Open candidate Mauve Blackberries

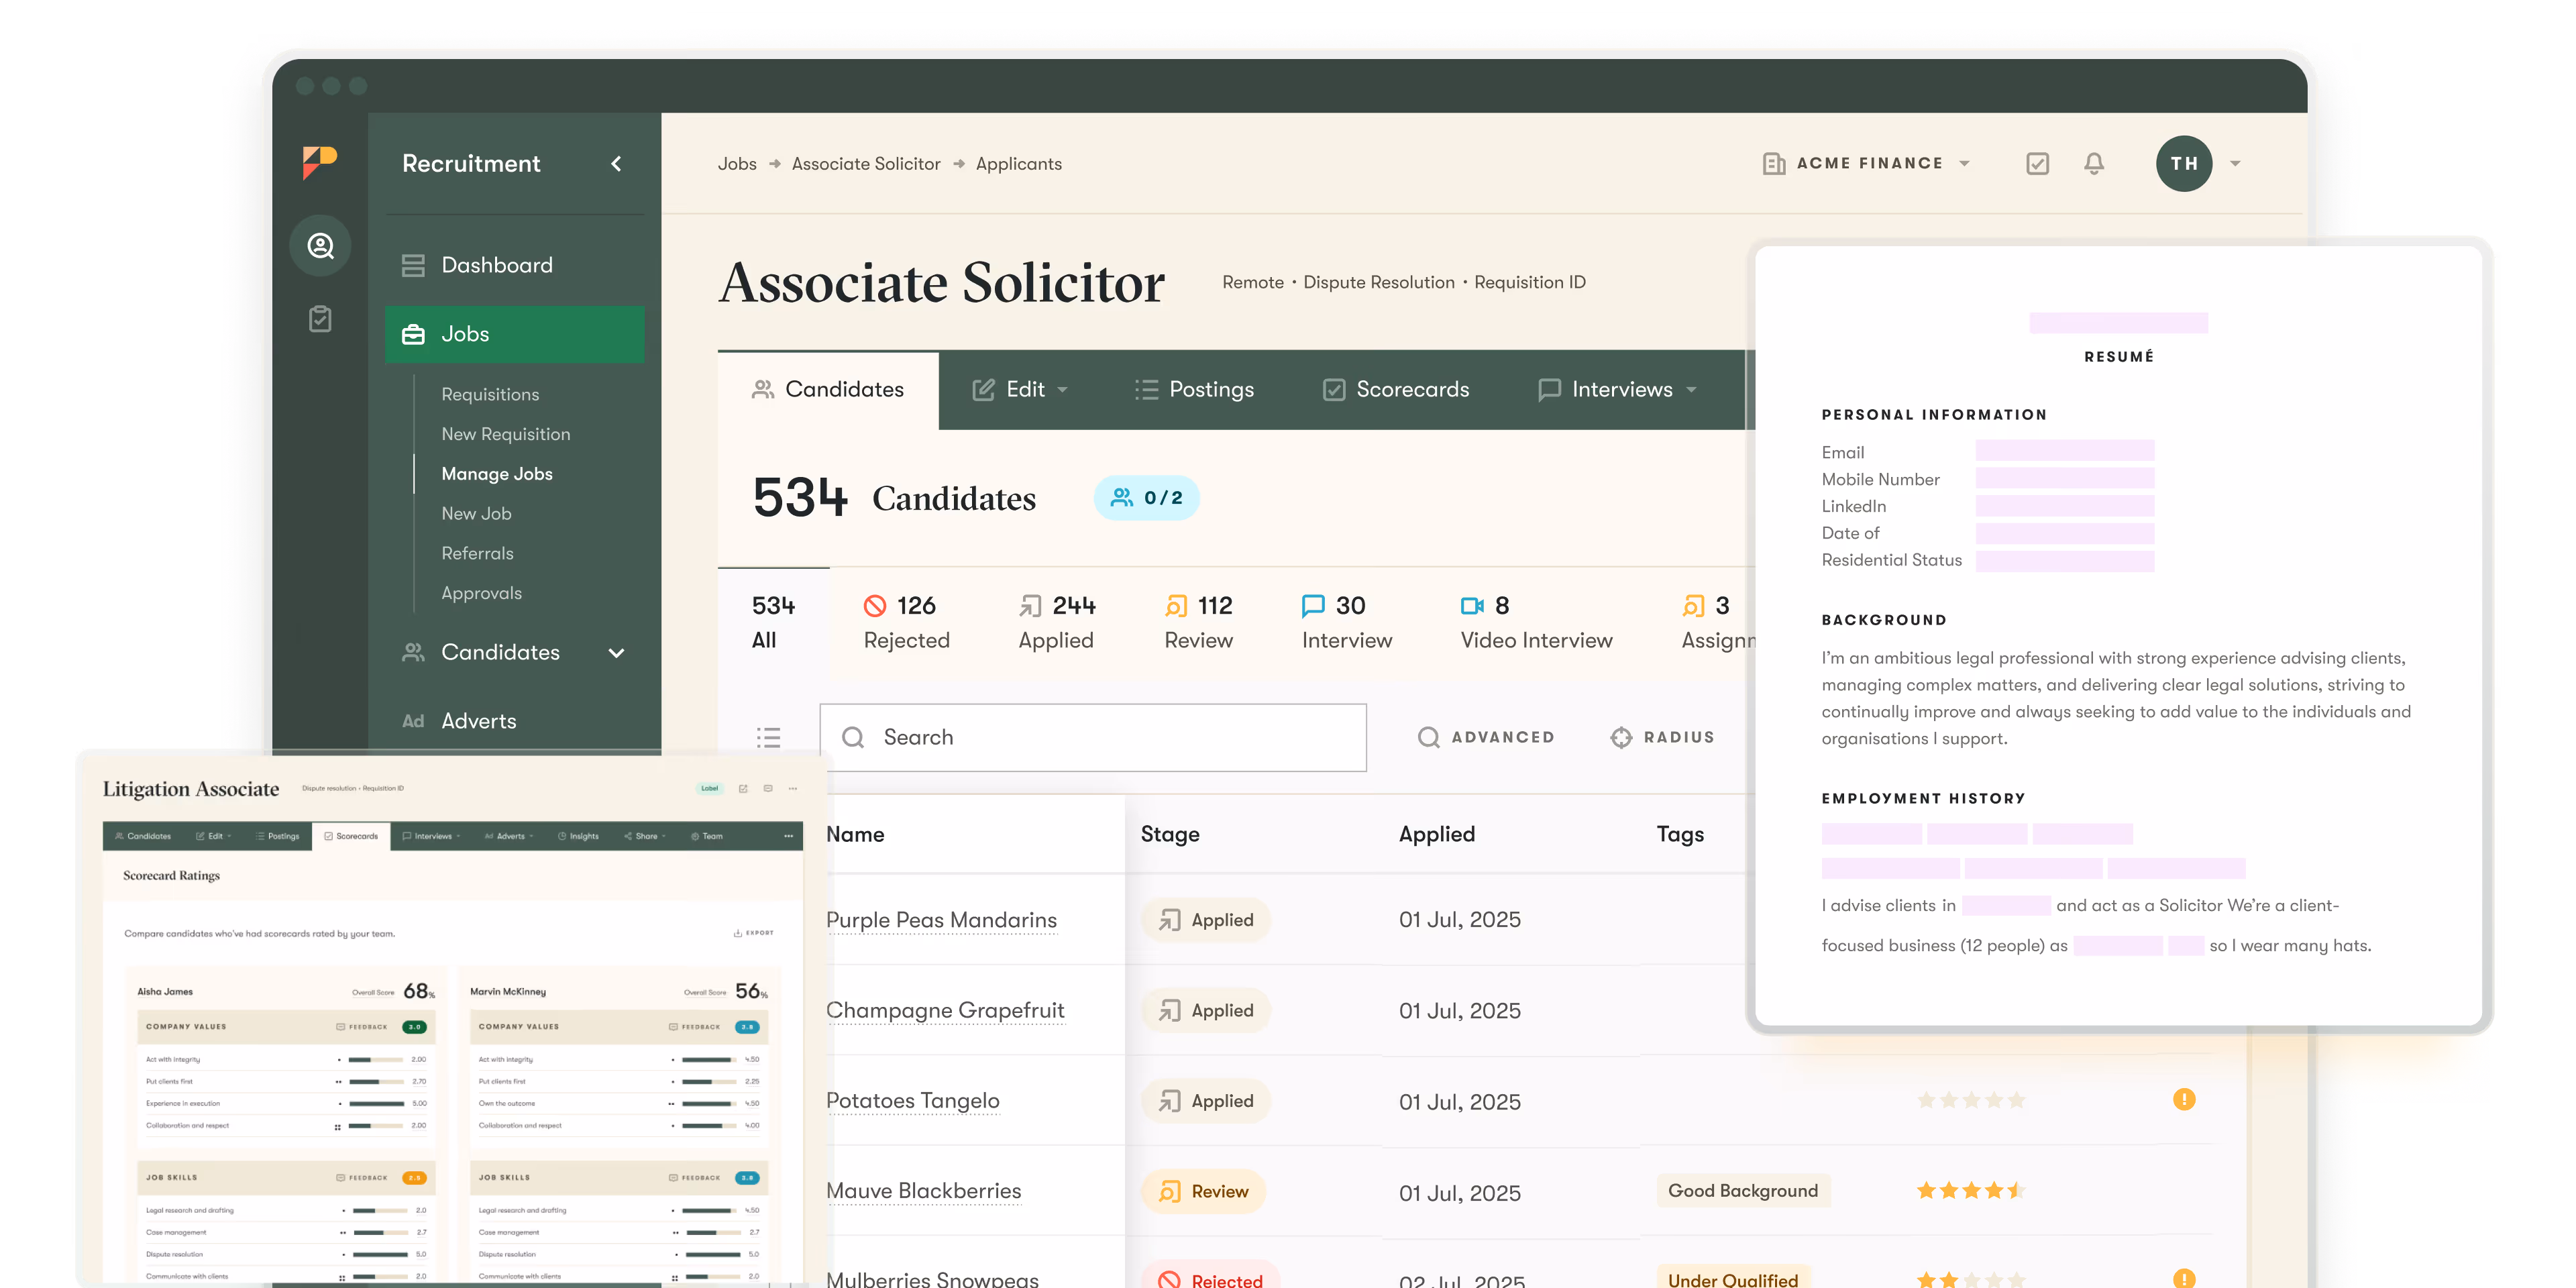[923, 1191]
